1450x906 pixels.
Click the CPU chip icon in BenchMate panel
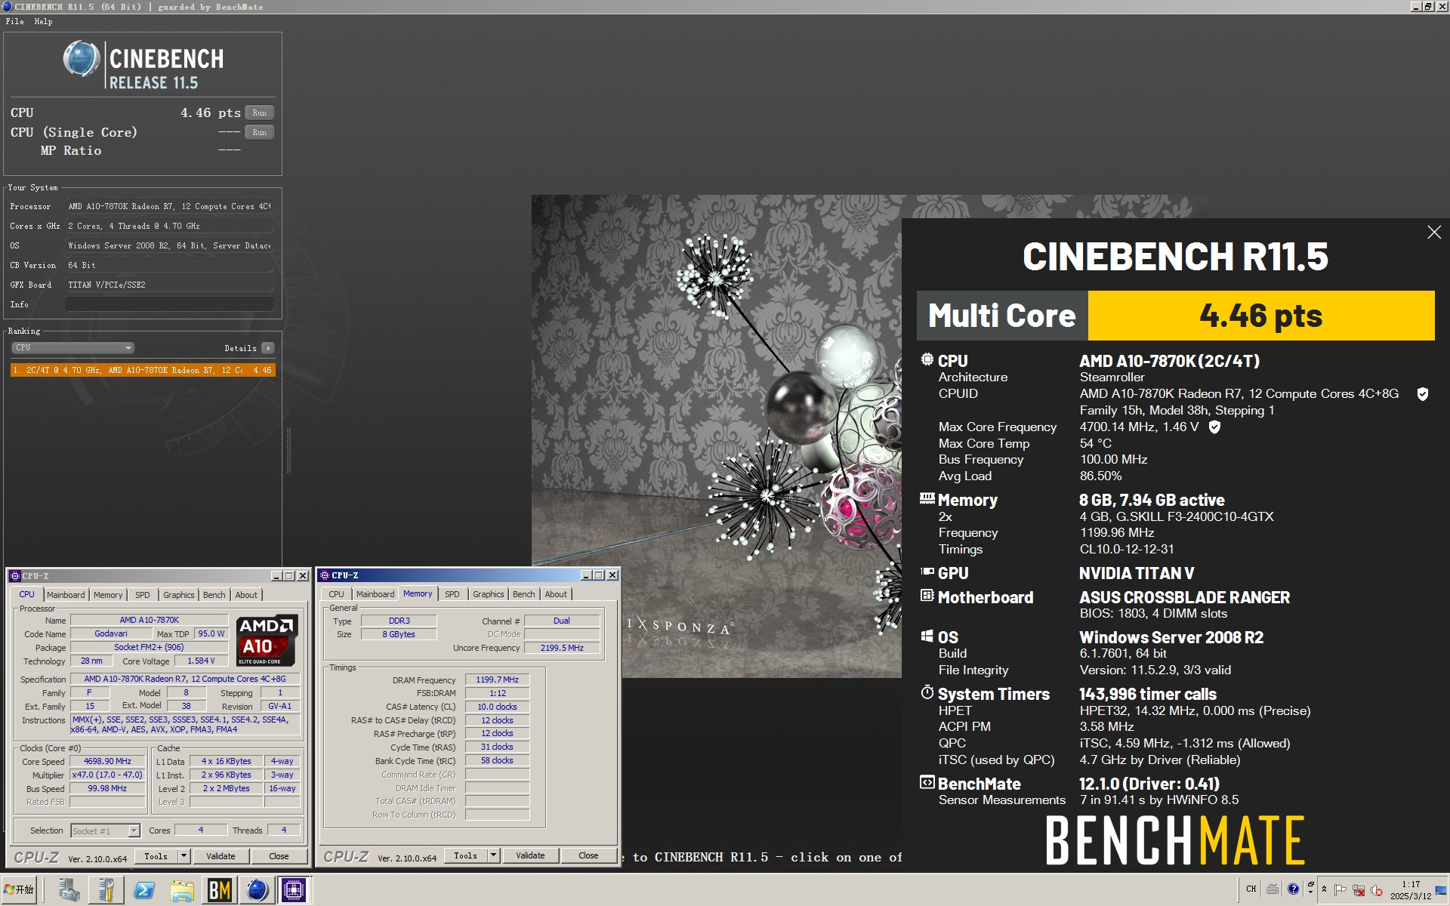927,360
